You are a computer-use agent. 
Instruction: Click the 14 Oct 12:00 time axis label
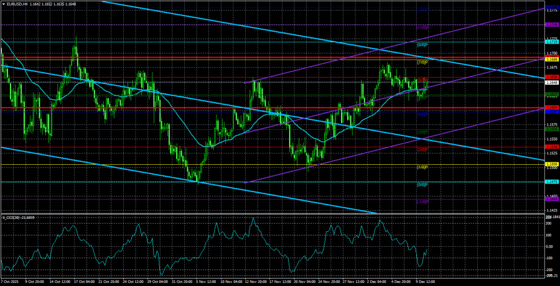58,282
